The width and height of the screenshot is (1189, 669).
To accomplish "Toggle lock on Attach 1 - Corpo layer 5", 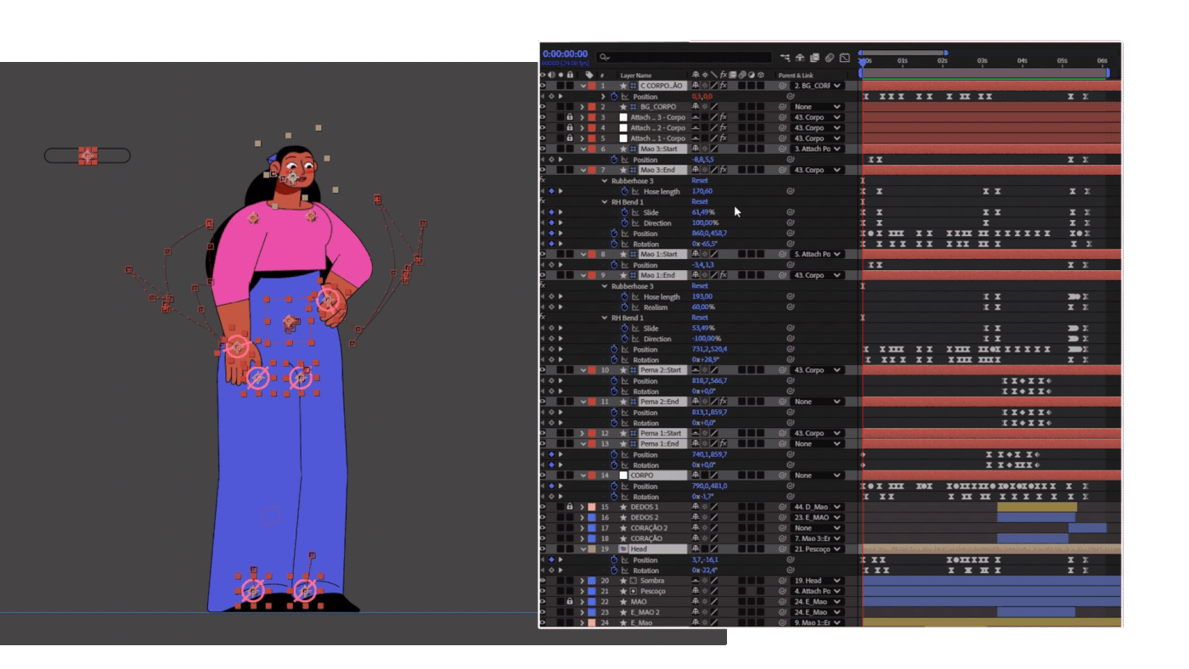I will coord(570,138).
